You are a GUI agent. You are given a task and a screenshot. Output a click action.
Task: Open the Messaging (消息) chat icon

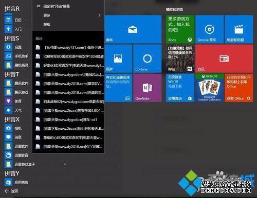point(8,137)
